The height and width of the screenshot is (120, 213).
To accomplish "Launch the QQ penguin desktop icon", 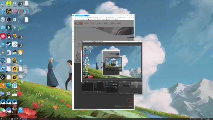I will coord(9,36).
